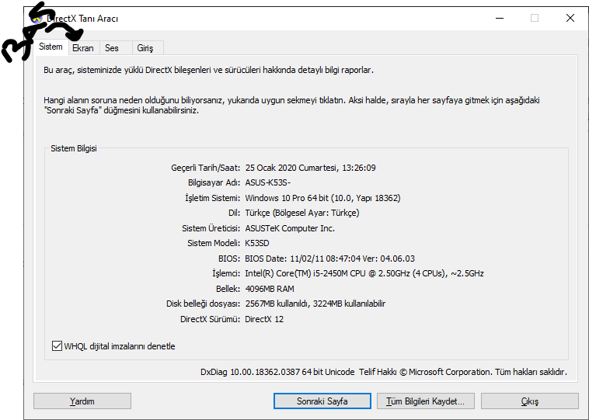
Task: Click DirectX 12 version value
Action: point(264,319)
